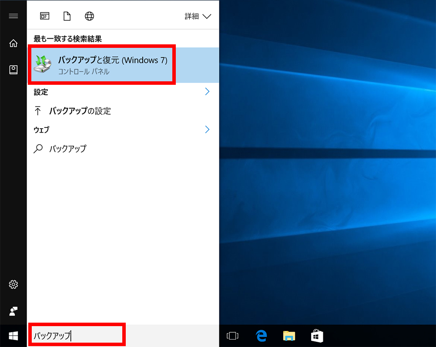The image size is (436, 347).
Task: Open the Windows Start button
Action: (x=13, y=336)
